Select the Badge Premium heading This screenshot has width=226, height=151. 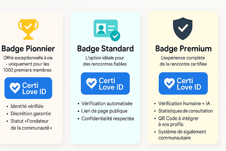[x=183, y=48]
